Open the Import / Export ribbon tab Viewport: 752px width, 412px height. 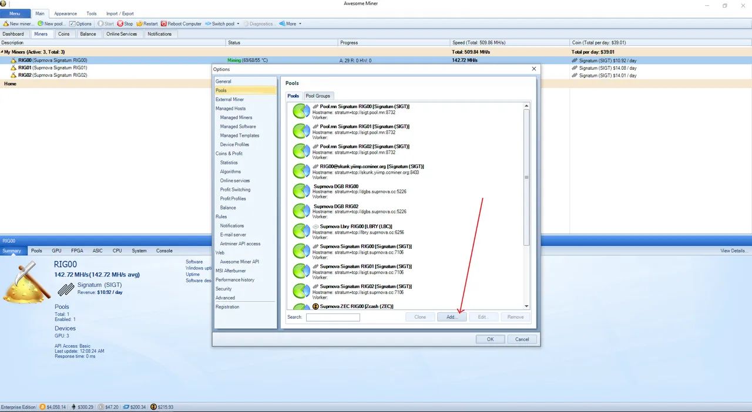click(120, 13)
